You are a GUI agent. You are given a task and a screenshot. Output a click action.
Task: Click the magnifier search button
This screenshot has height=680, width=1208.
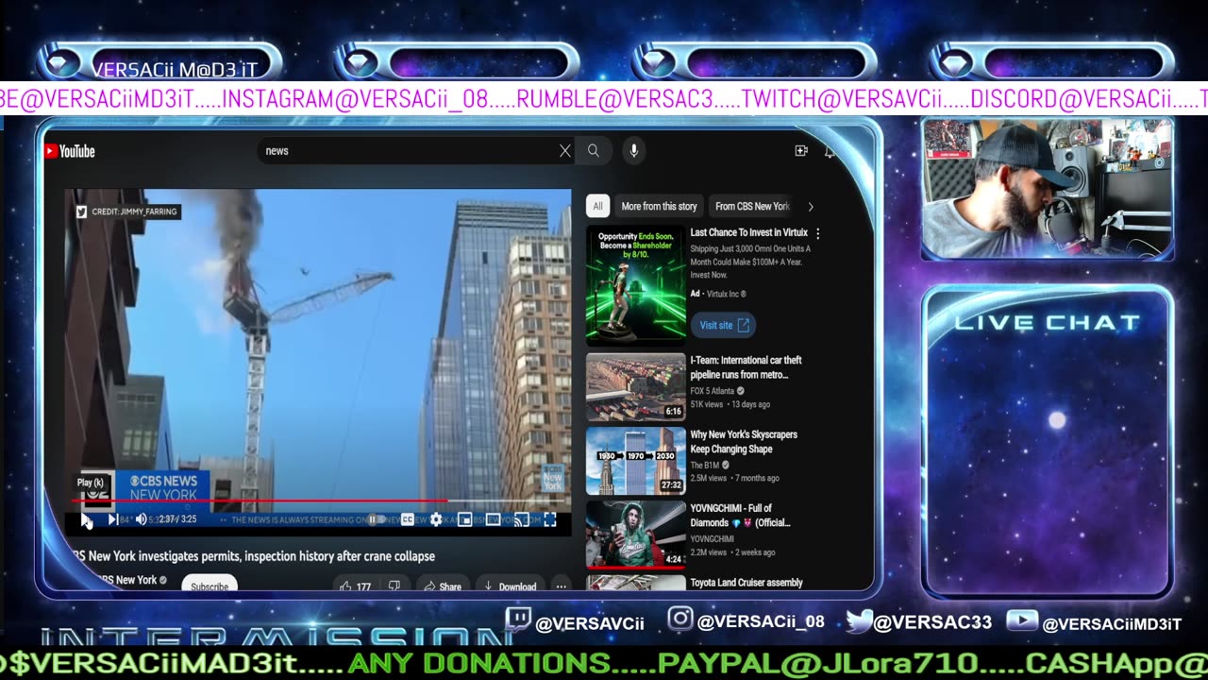pyautogui.click(x=593, y=151)
